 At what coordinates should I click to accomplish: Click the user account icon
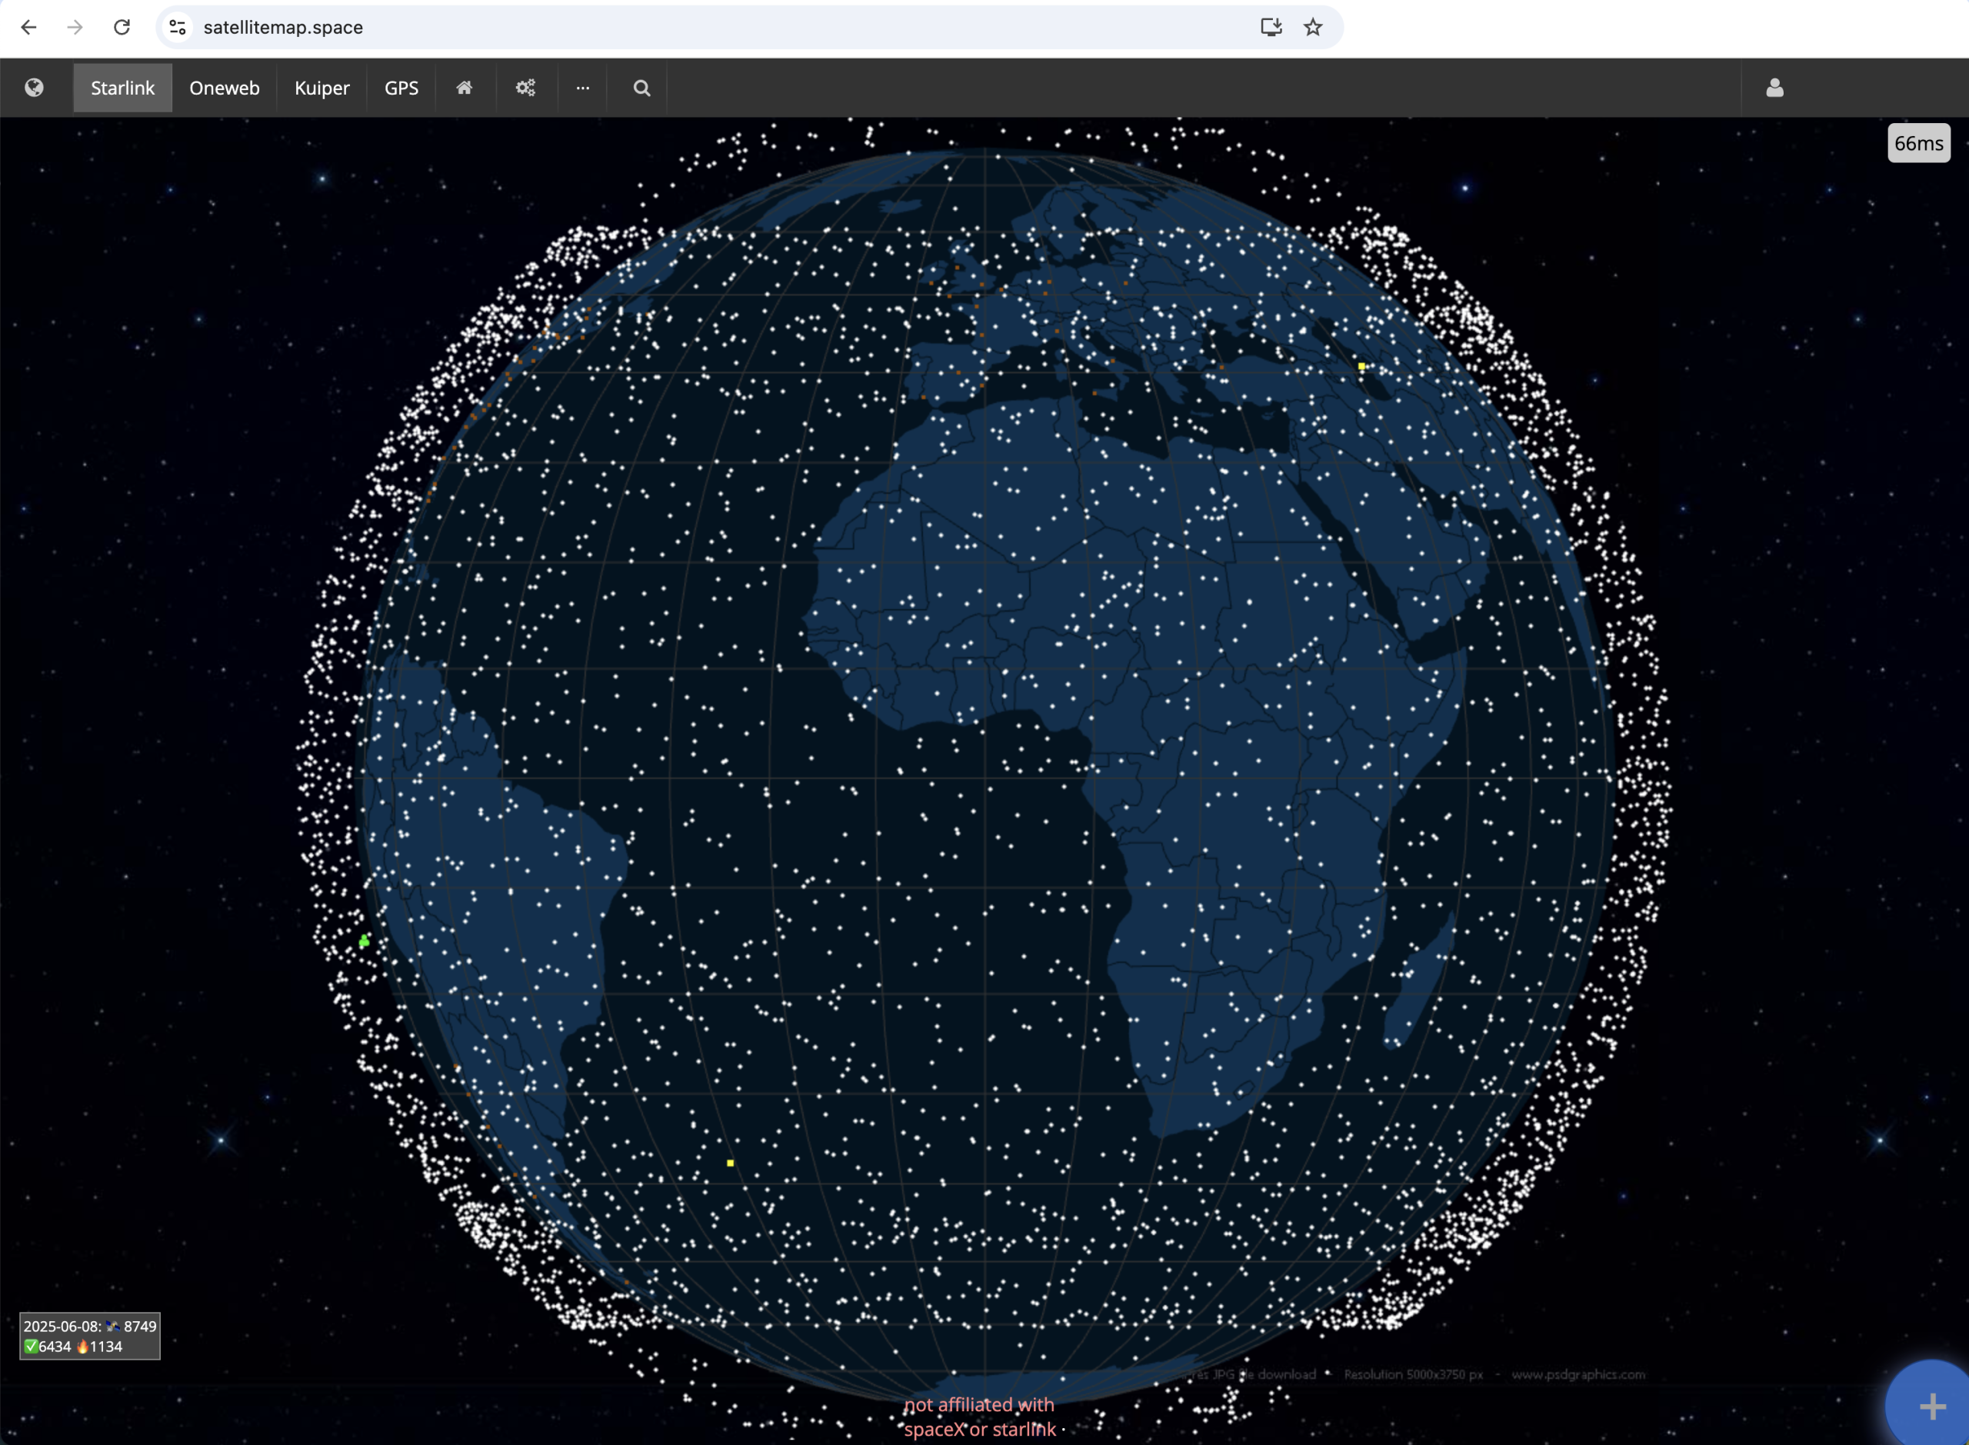(1774, 88)
